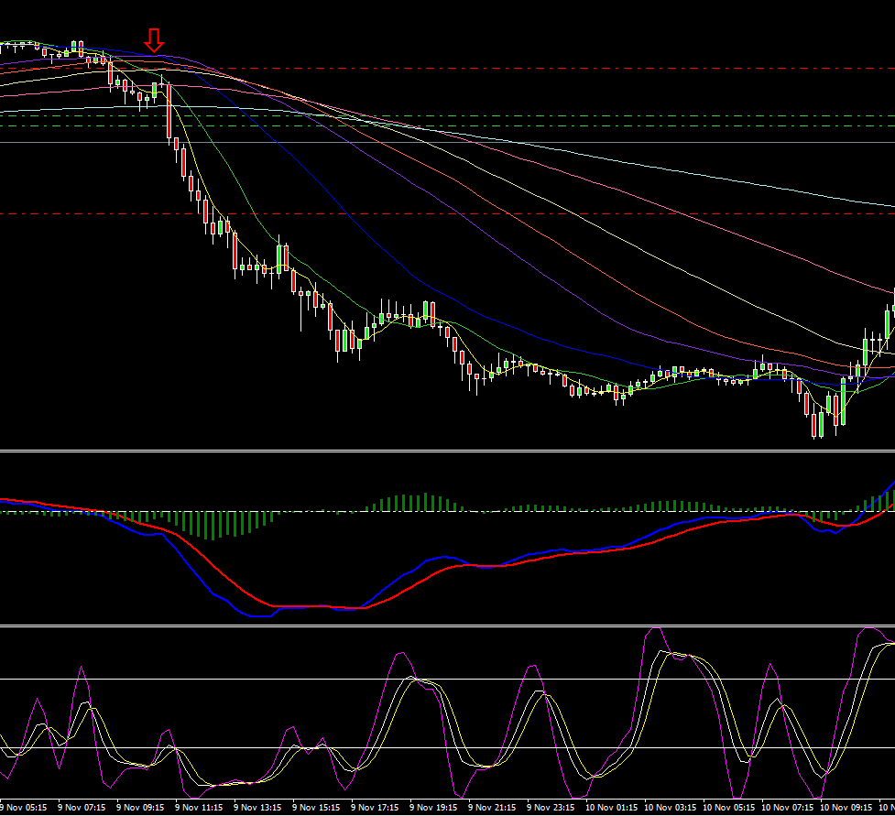Click divider between price chart and MACD panel

point(447,450)
